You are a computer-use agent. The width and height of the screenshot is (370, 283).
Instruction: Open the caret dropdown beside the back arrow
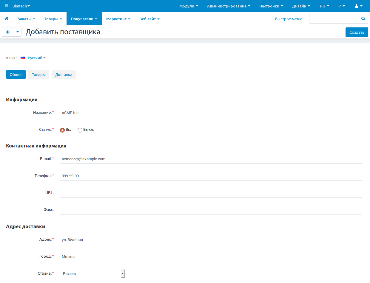tap(18, 32)
